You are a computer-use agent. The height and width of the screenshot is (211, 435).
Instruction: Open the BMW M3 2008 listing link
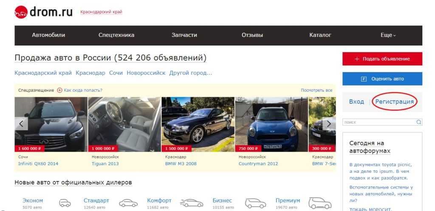pyautogui.click(x=181, y=163)
